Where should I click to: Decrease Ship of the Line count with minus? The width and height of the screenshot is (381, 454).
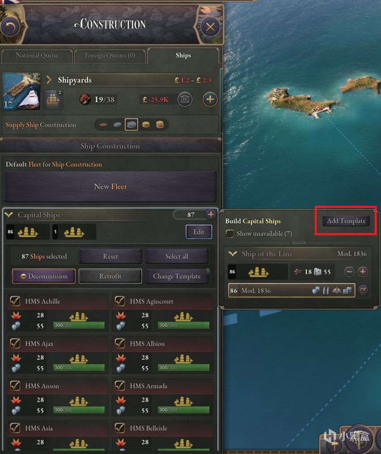349,272
